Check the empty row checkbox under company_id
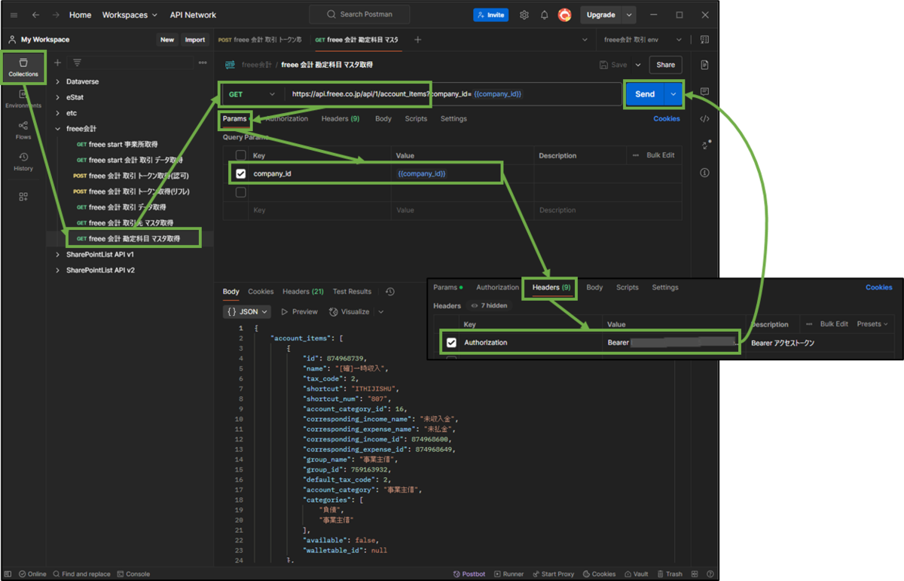Screen dimensions: 904x581 241,192
